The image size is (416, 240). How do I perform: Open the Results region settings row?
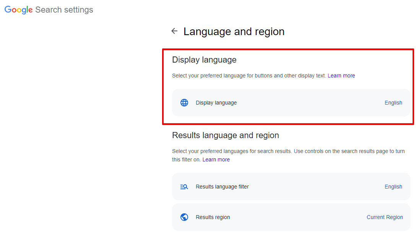291,217
